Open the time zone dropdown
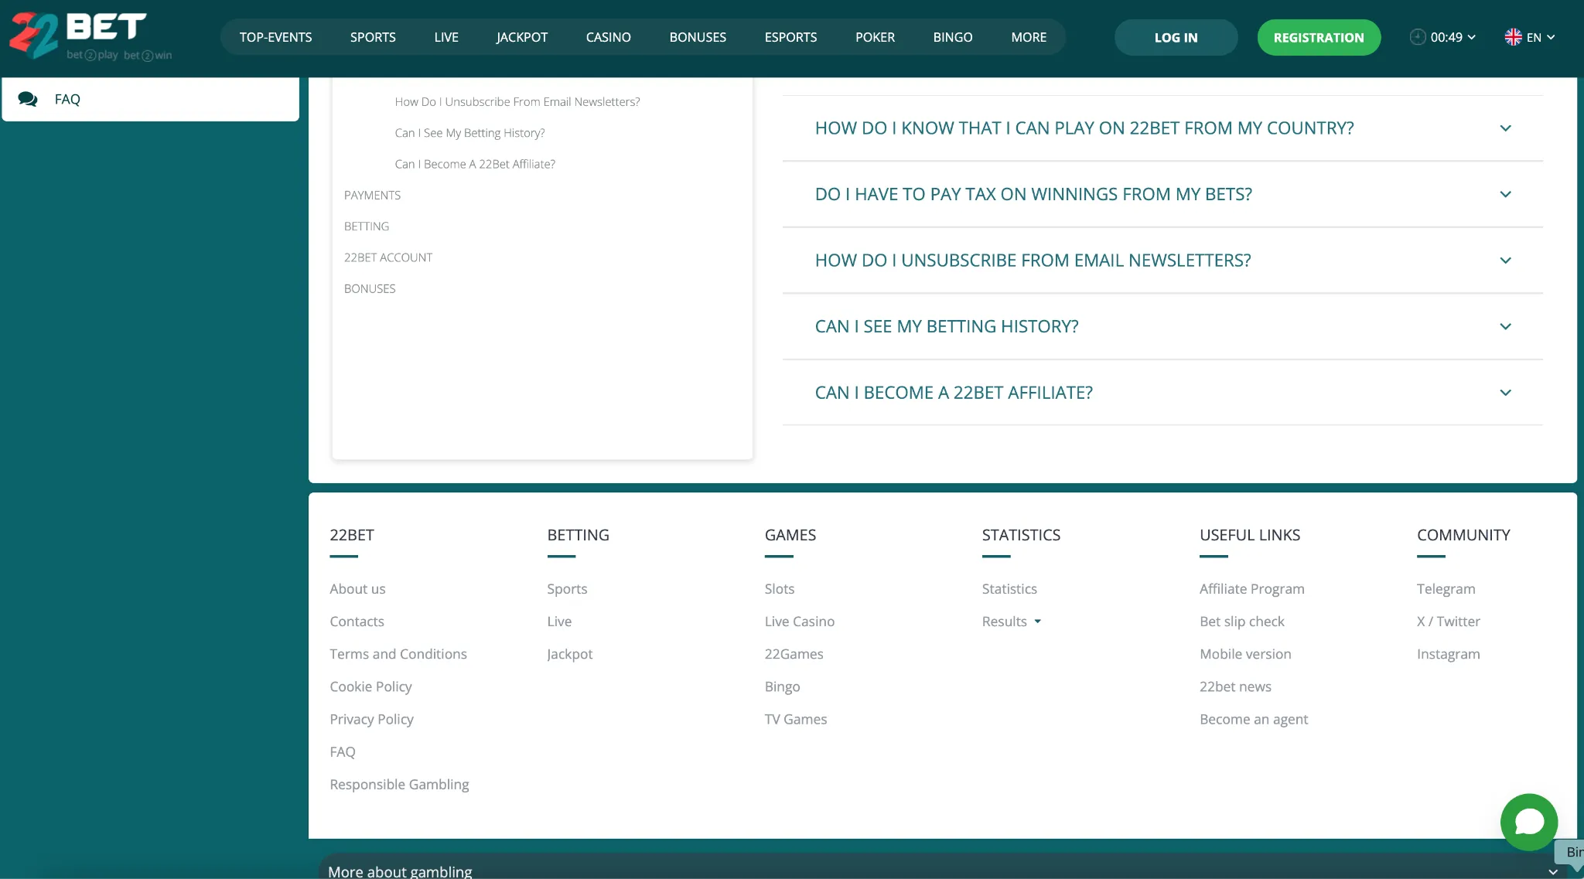Screen dimensions: 1584x879 [1443, 37]
